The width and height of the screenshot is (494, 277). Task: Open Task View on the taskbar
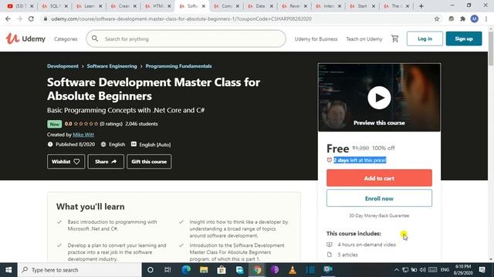coord(167,270)
